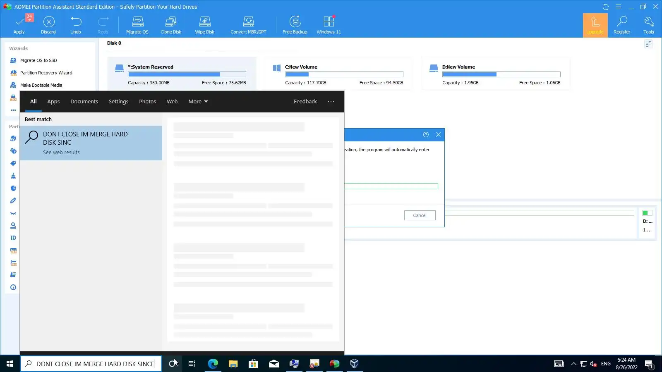Viewport: 662px width, 372px height.
Task: Open the Convert MBR/GPT tool
Action: (248, 25)
